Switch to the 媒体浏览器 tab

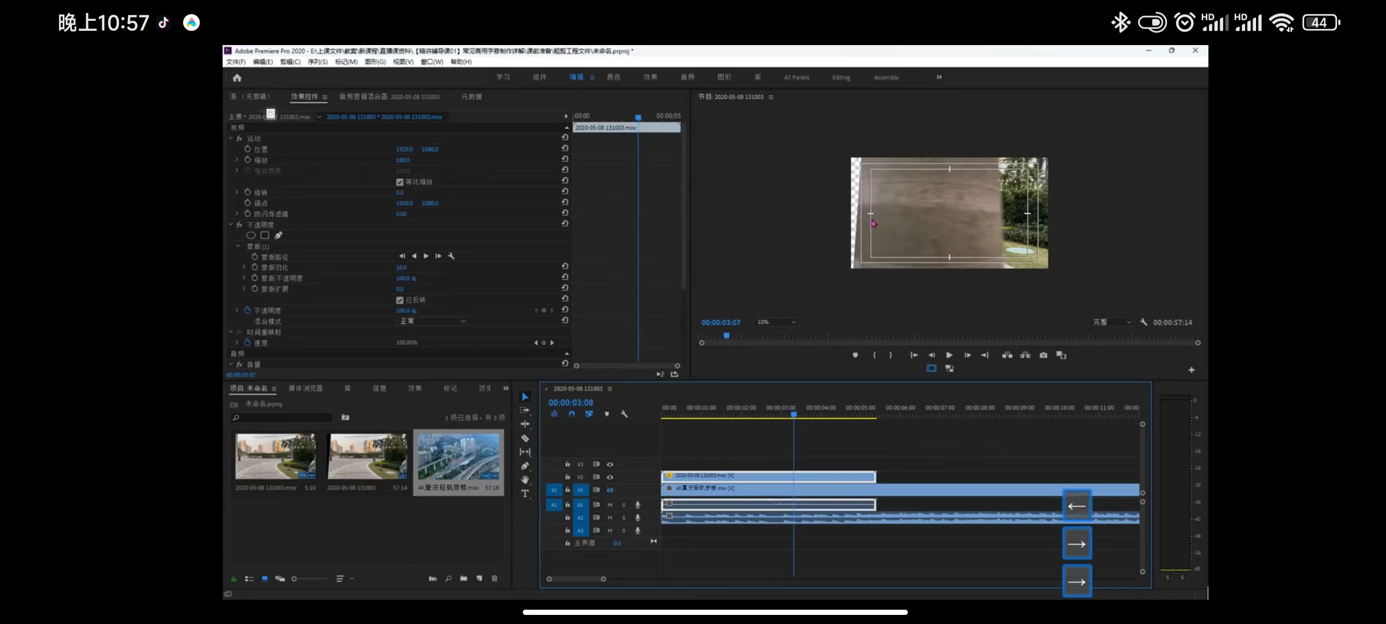(305, 388)
